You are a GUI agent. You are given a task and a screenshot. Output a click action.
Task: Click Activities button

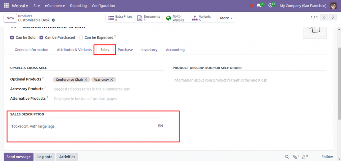(x=67, y=157)
